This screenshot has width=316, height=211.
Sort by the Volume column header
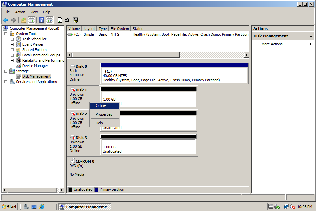tap(74, 29)
